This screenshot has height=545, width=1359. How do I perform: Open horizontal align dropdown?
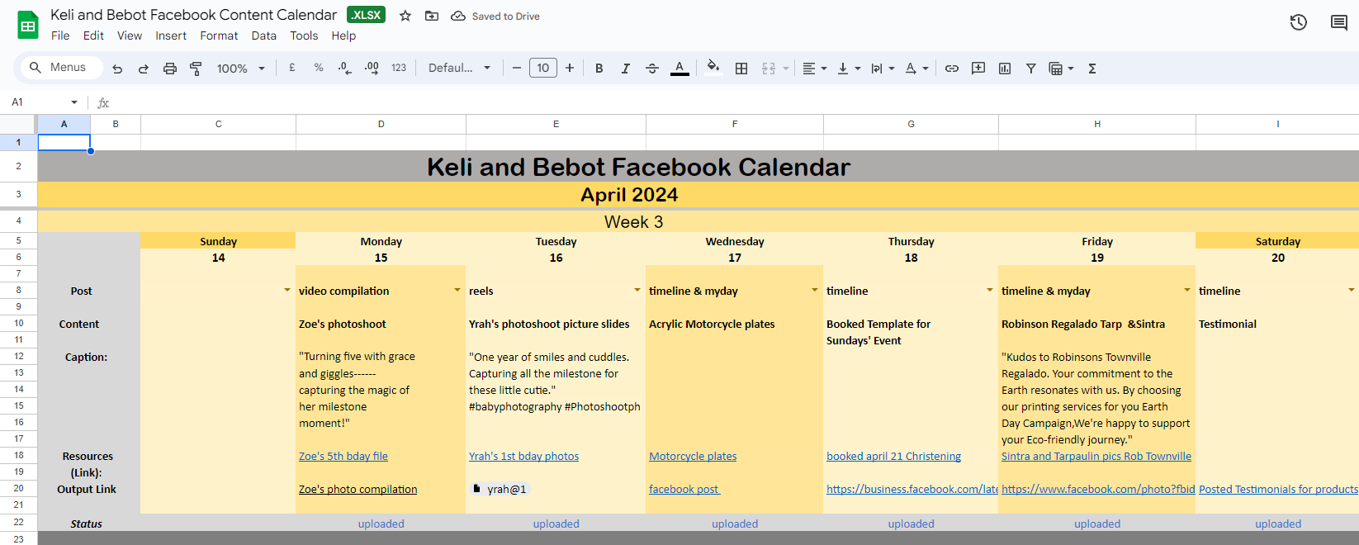(814, 69)
